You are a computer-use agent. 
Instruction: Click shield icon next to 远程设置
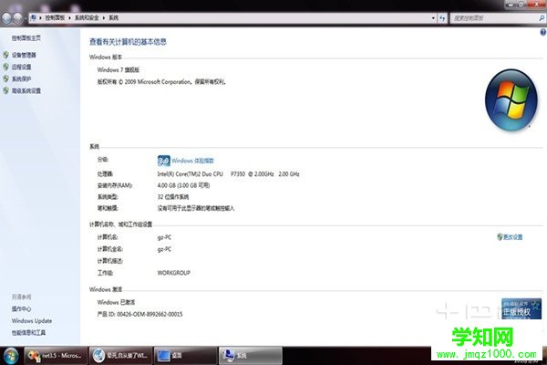[5, 67]
